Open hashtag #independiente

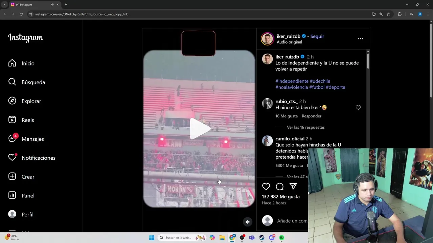292,81
